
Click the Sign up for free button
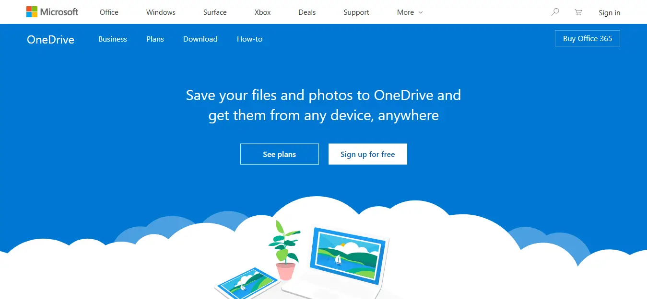pos(368,154)
